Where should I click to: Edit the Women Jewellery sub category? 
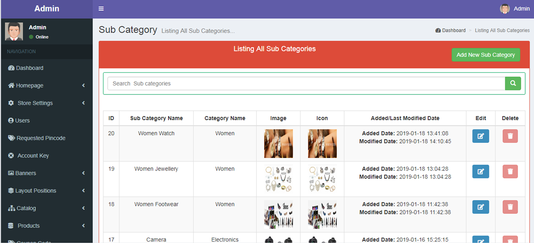point(481,172)
